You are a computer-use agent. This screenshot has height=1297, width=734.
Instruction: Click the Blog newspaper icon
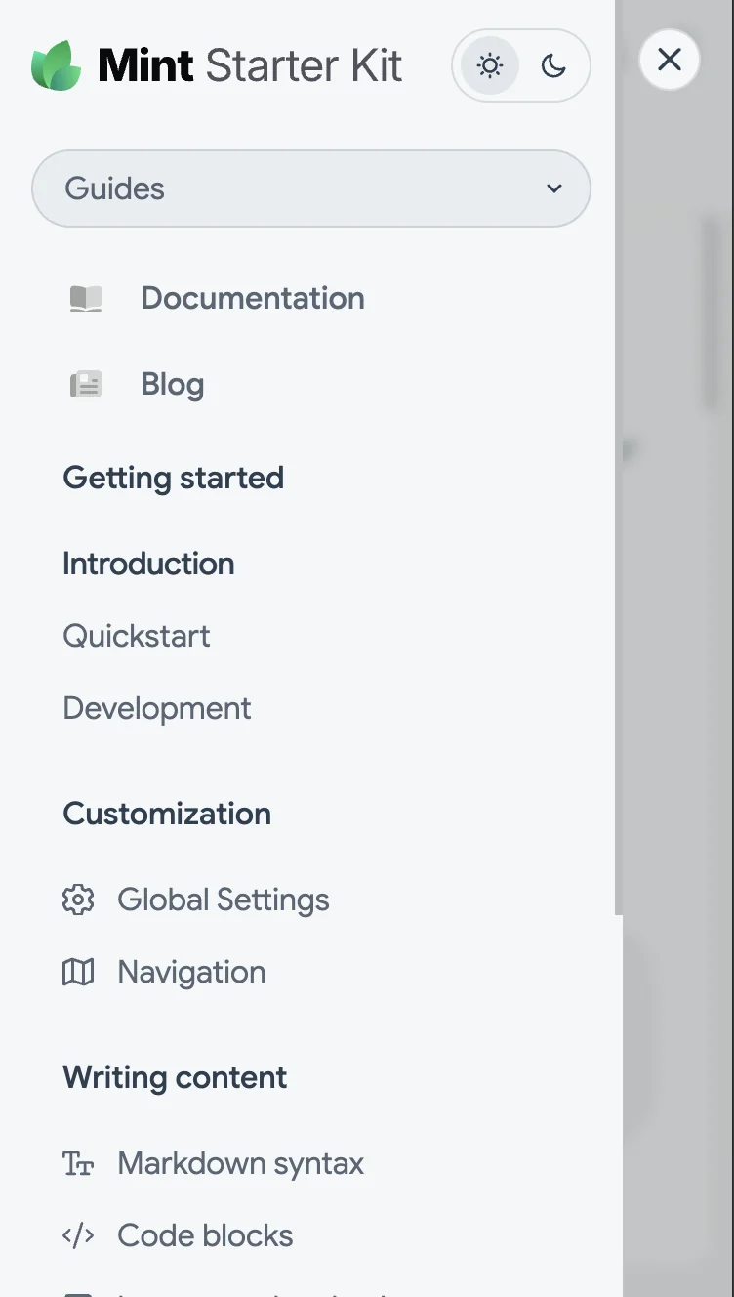86,385
